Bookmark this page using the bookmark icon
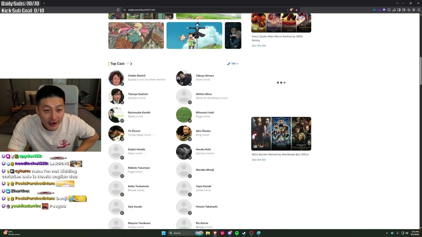The height and width of the screenshot is (237, 422). [118, 10]
